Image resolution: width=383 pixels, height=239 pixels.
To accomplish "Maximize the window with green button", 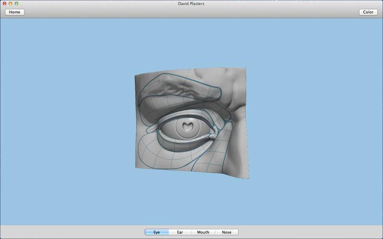I will [x=16, y=4].
